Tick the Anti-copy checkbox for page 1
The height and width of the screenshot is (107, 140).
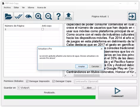tap(43, 29)
